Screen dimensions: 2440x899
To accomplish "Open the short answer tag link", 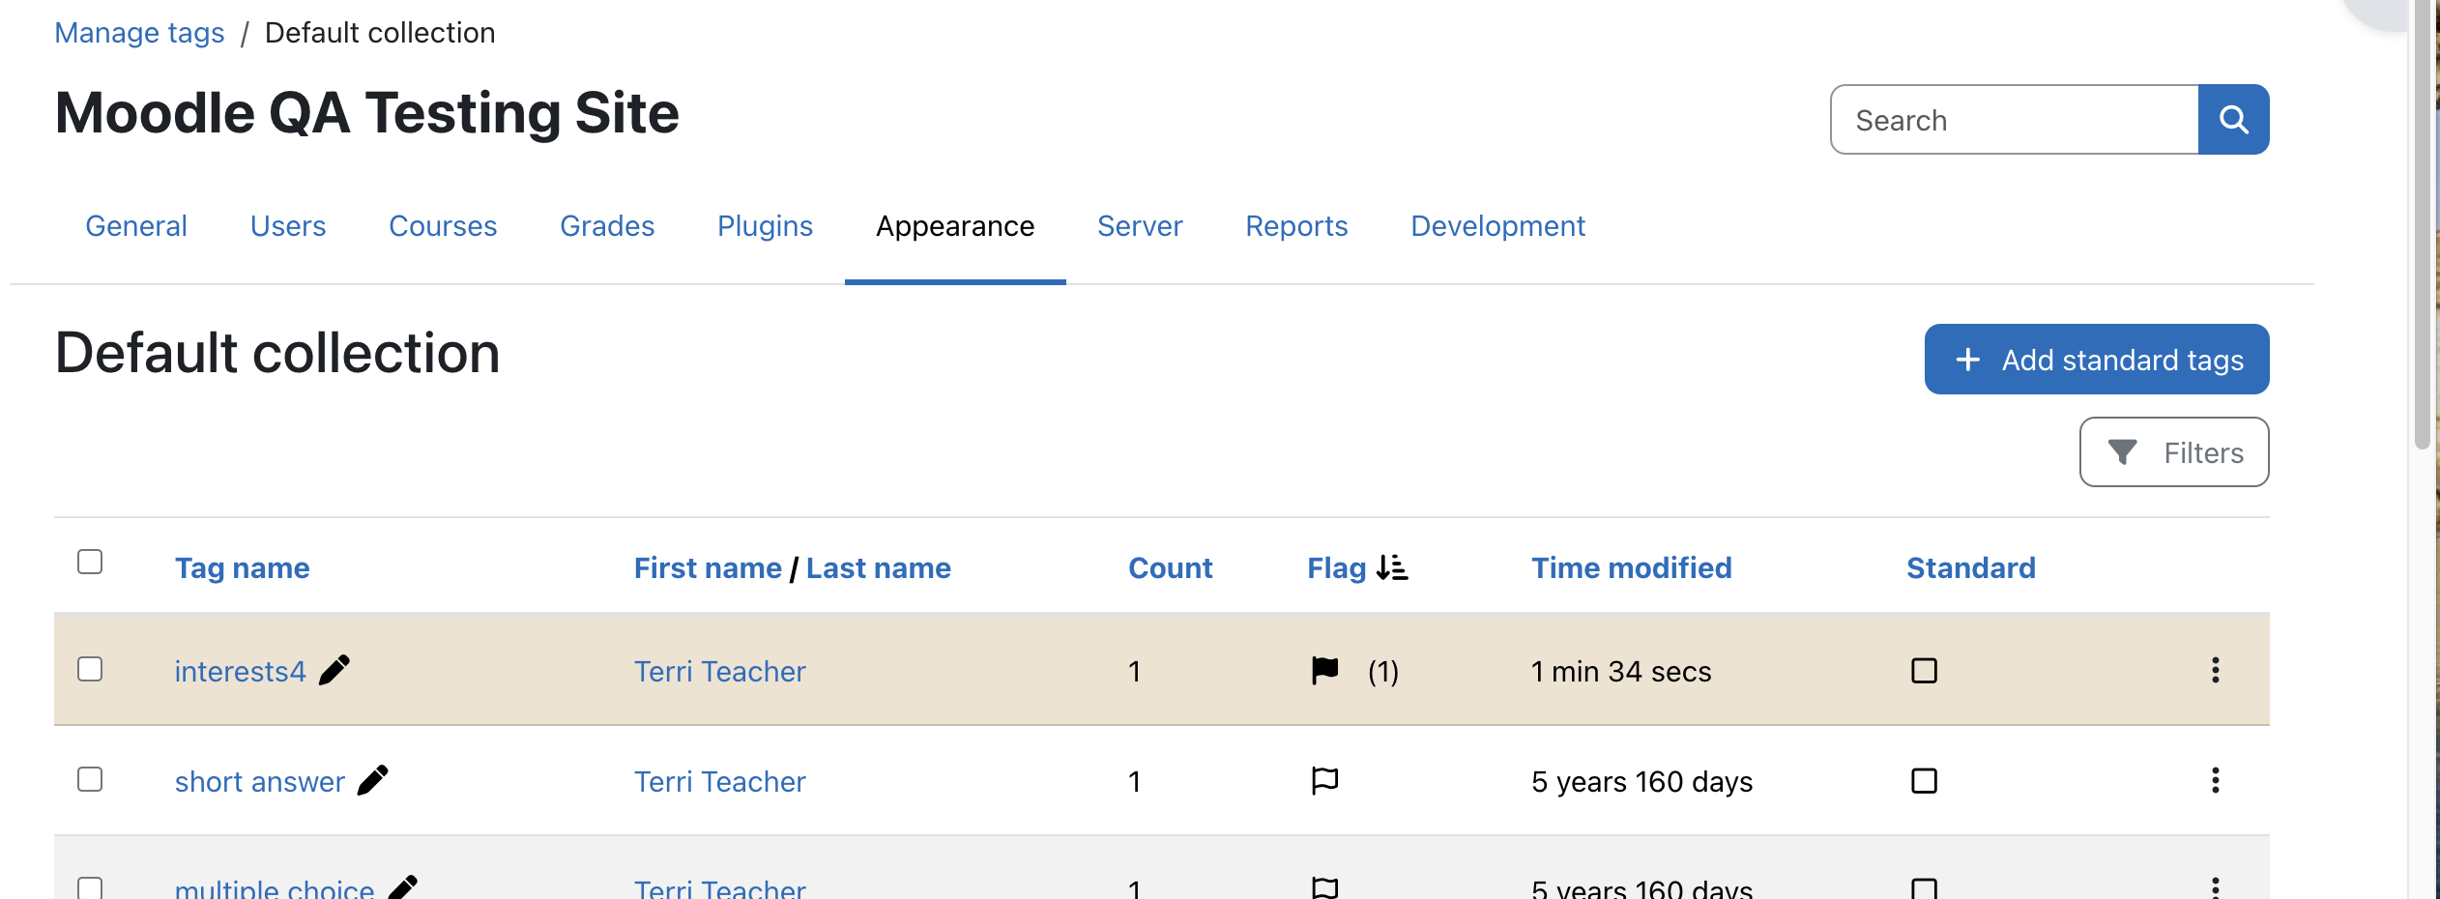I will tap(259, 781).
